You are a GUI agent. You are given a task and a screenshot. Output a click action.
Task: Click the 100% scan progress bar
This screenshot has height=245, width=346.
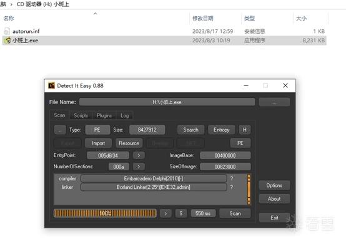105,213
